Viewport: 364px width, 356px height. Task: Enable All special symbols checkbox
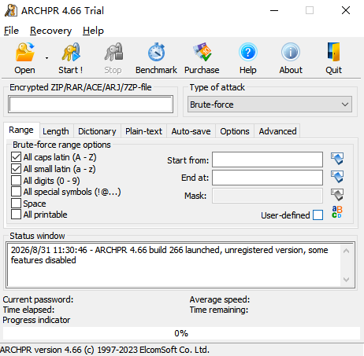16,192
